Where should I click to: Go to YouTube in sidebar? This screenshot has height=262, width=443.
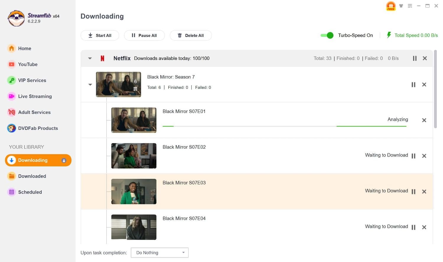[x=28, y=64]
